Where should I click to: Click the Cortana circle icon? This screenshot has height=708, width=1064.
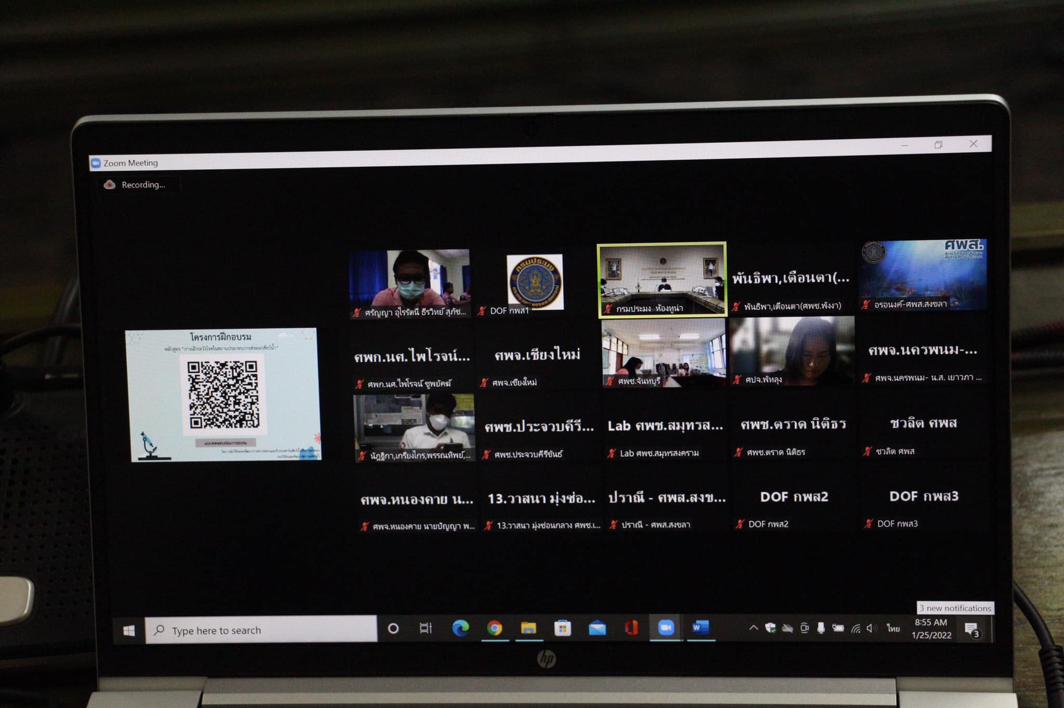[393, 629]
